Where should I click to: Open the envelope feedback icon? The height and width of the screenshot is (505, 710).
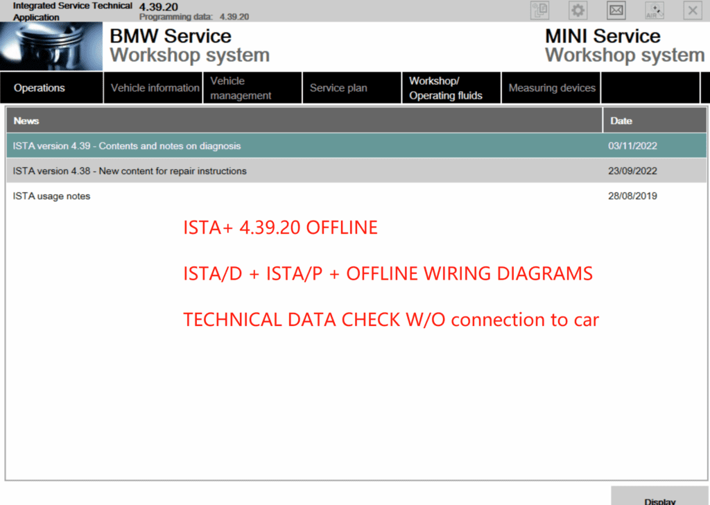point(616,10)
